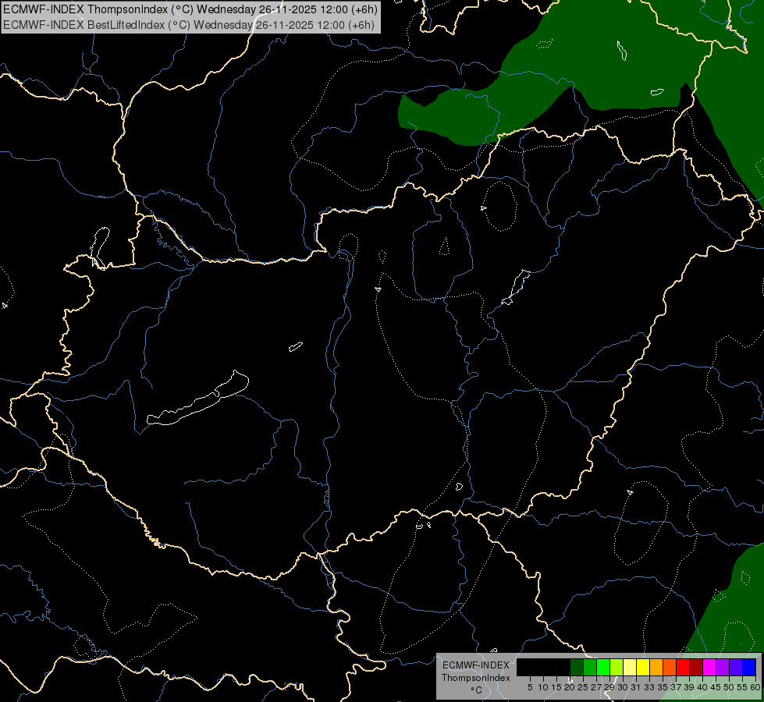
Task: Select the purple 45–50 legend swatch
Action: click(723, 667)
